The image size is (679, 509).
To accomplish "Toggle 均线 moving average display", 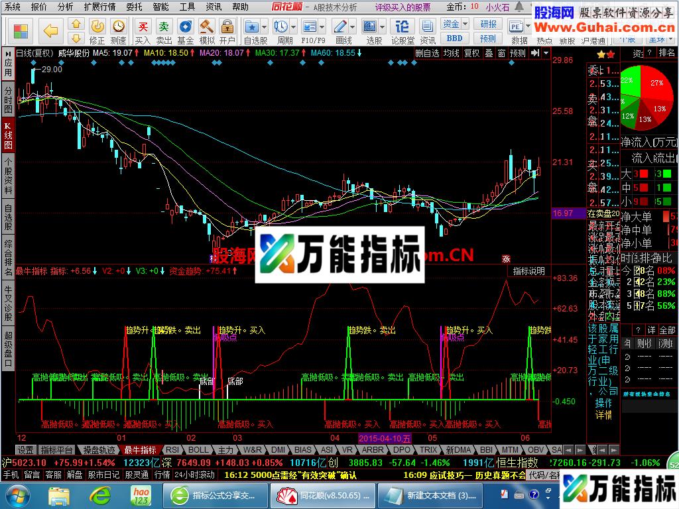I will [452, 53].
